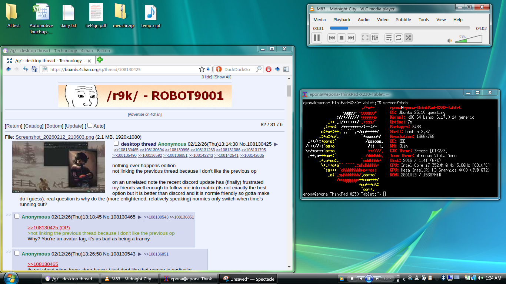The height and width of the screenshot is (284, 506).
Task: Bookmark page with star icon
Action: (202, 69)
